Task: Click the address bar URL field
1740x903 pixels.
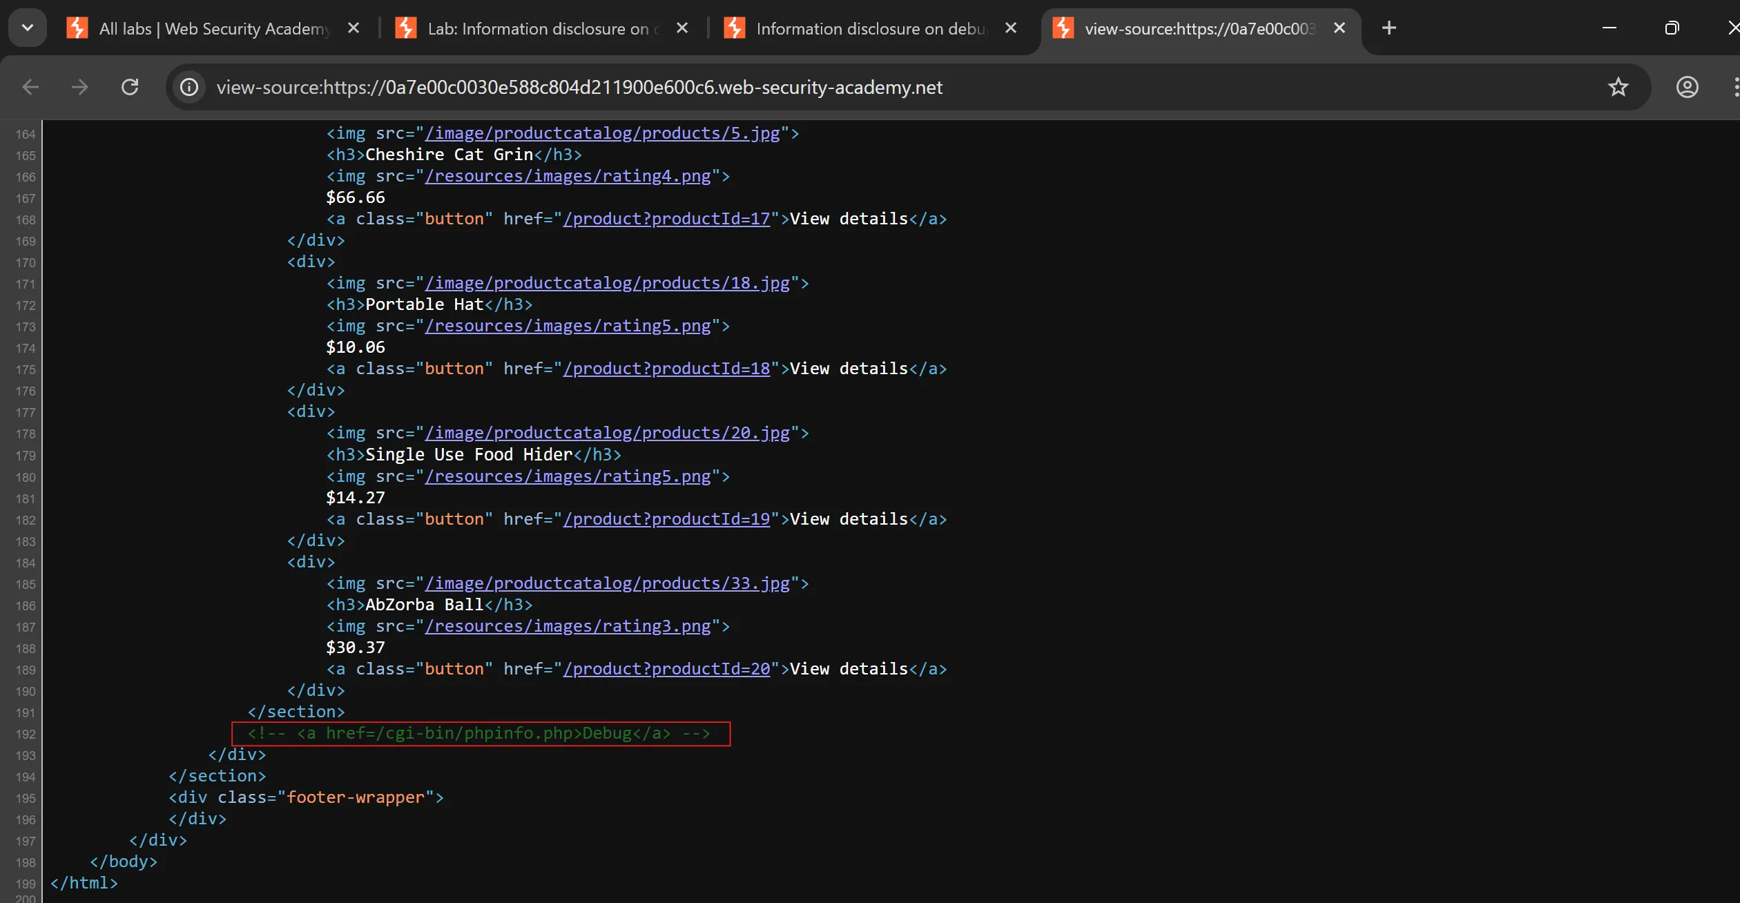Action: tap(579, 87)
